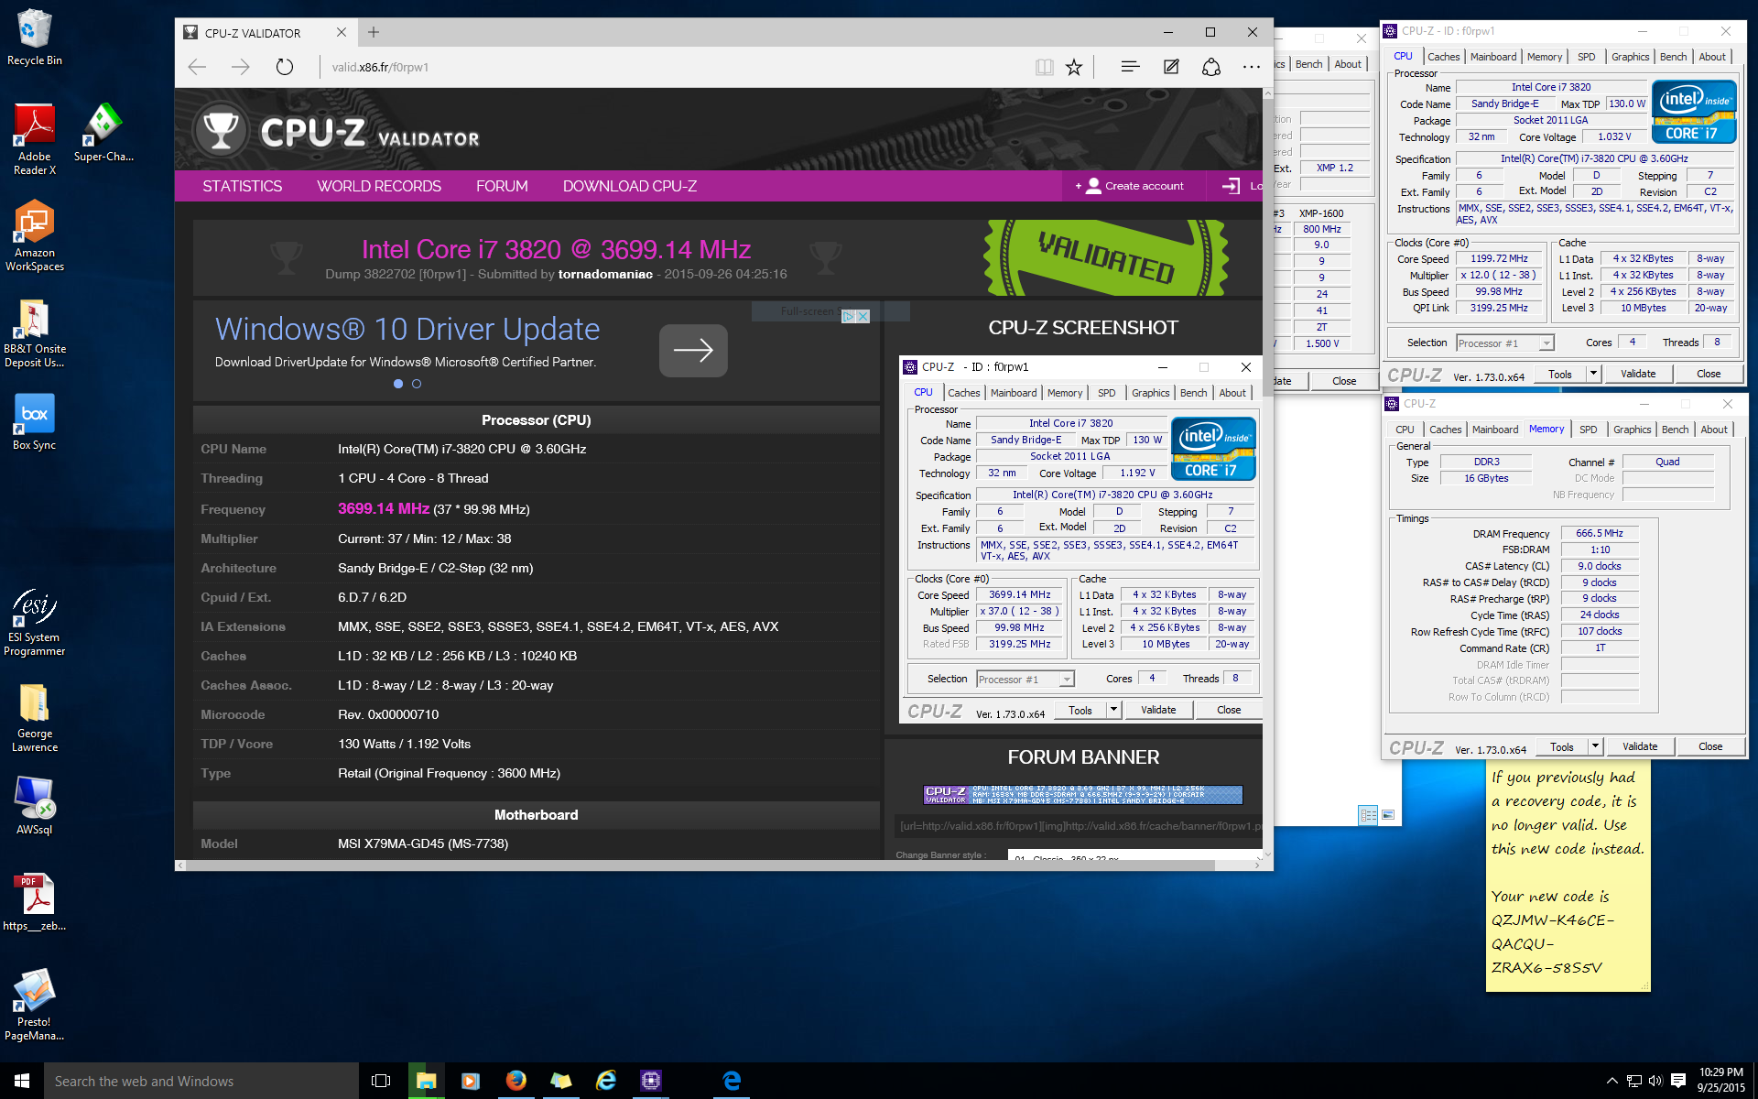Open Box Sync desktop icon

tap(34, 421)
